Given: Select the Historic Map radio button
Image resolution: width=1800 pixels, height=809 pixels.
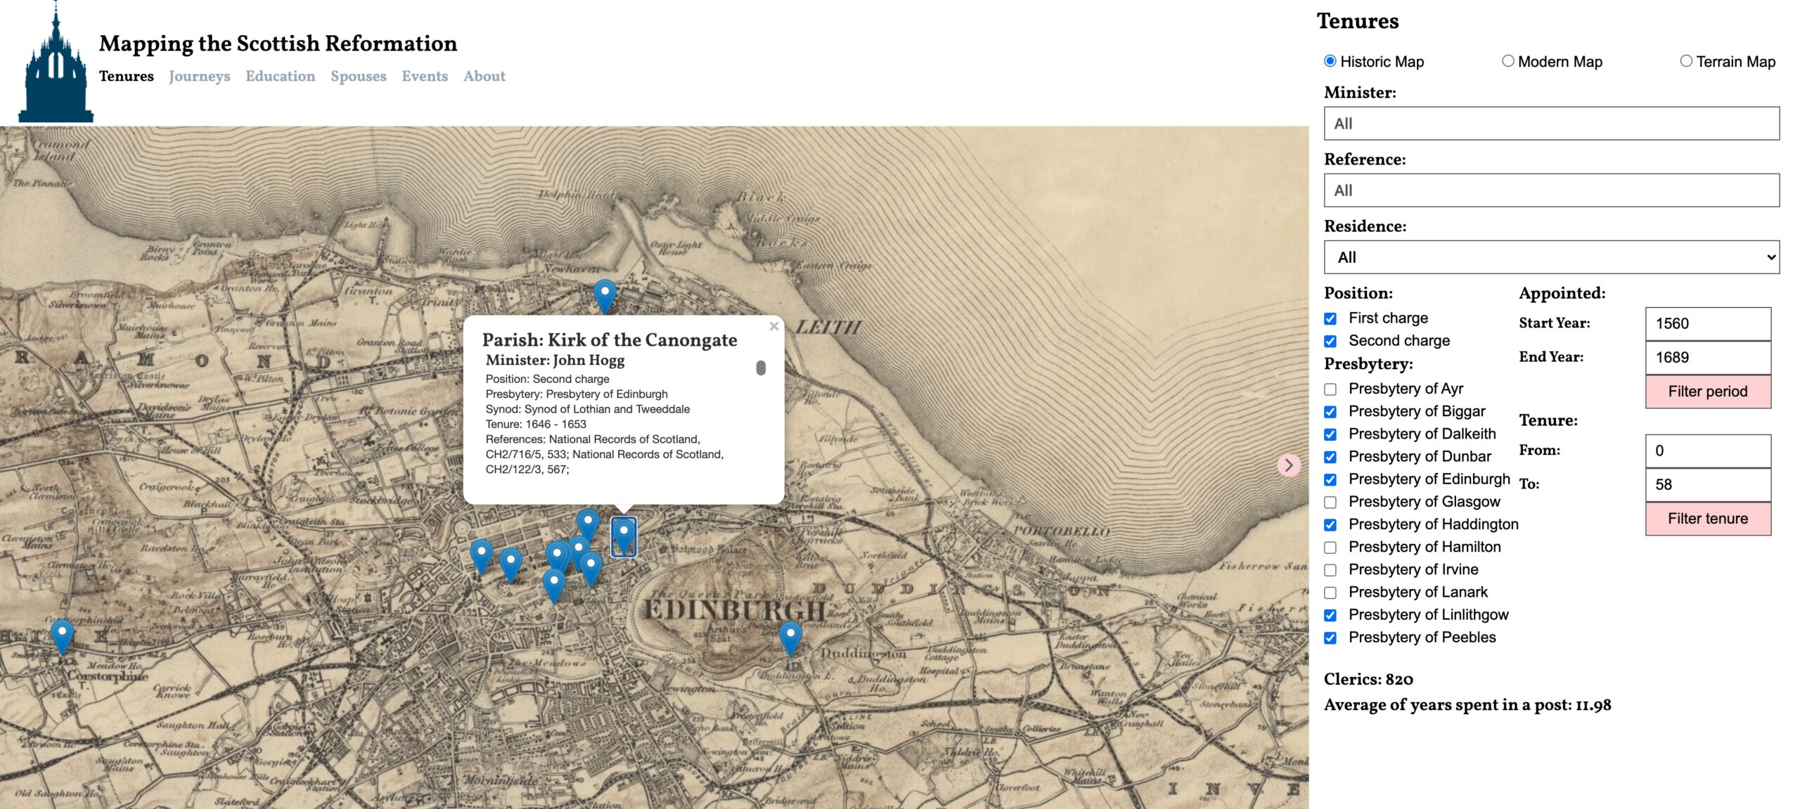Looking at the screenshot, I should [x=1330, y=61].
